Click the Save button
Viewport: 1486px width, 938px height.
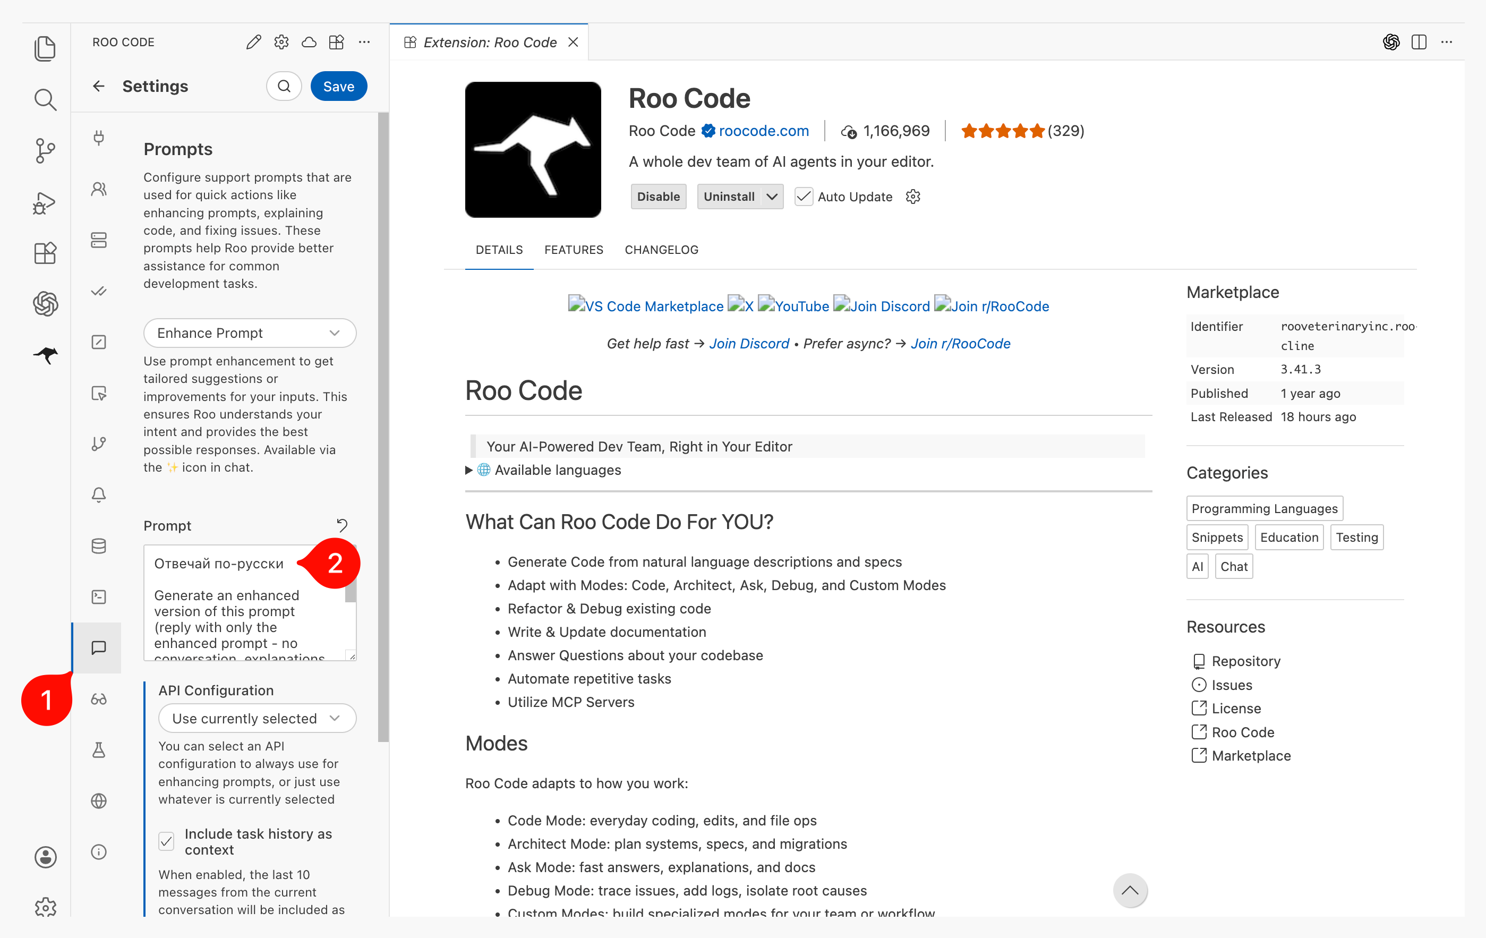click(338, 87)
